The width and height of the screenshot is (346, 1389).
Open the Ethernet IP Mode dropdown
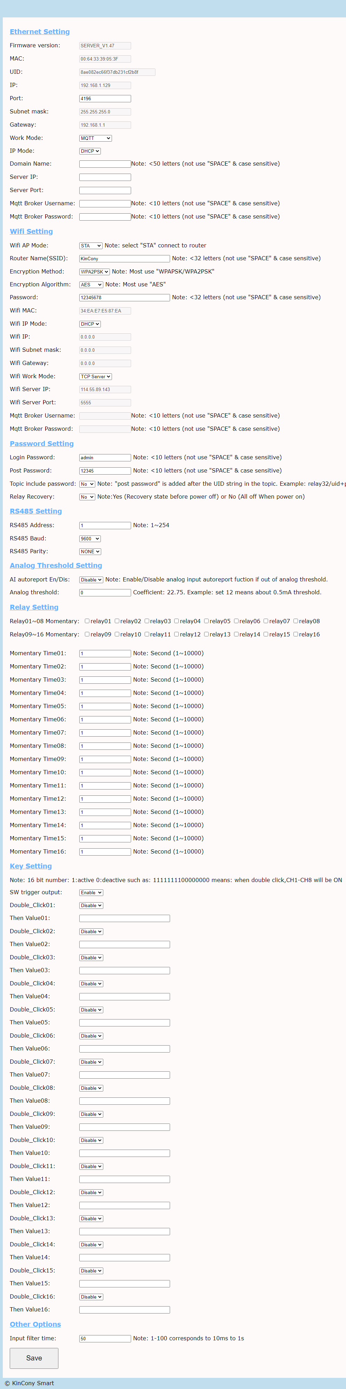tap(90, 151)
